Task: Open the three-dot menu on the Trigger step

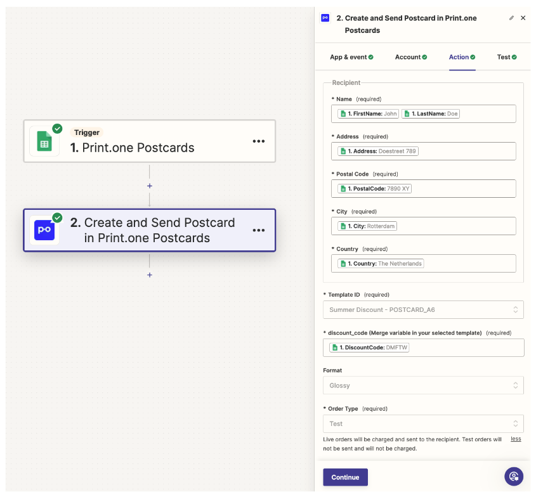Action: pyautogui.click(x=258, y=141)
